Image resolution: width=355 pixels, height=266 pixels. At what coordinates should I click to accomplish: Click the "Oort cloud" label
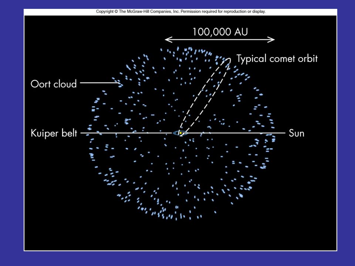54,84
